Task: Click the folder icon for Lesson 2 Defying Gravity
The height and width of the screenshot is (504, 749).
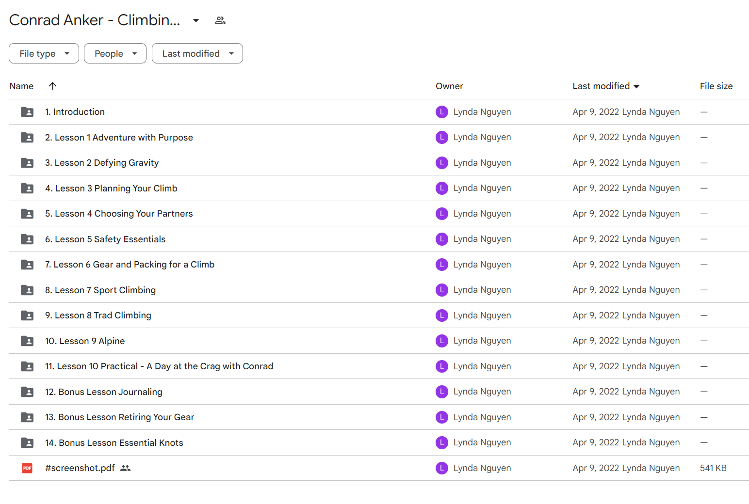Action: (x=27, y=163)
